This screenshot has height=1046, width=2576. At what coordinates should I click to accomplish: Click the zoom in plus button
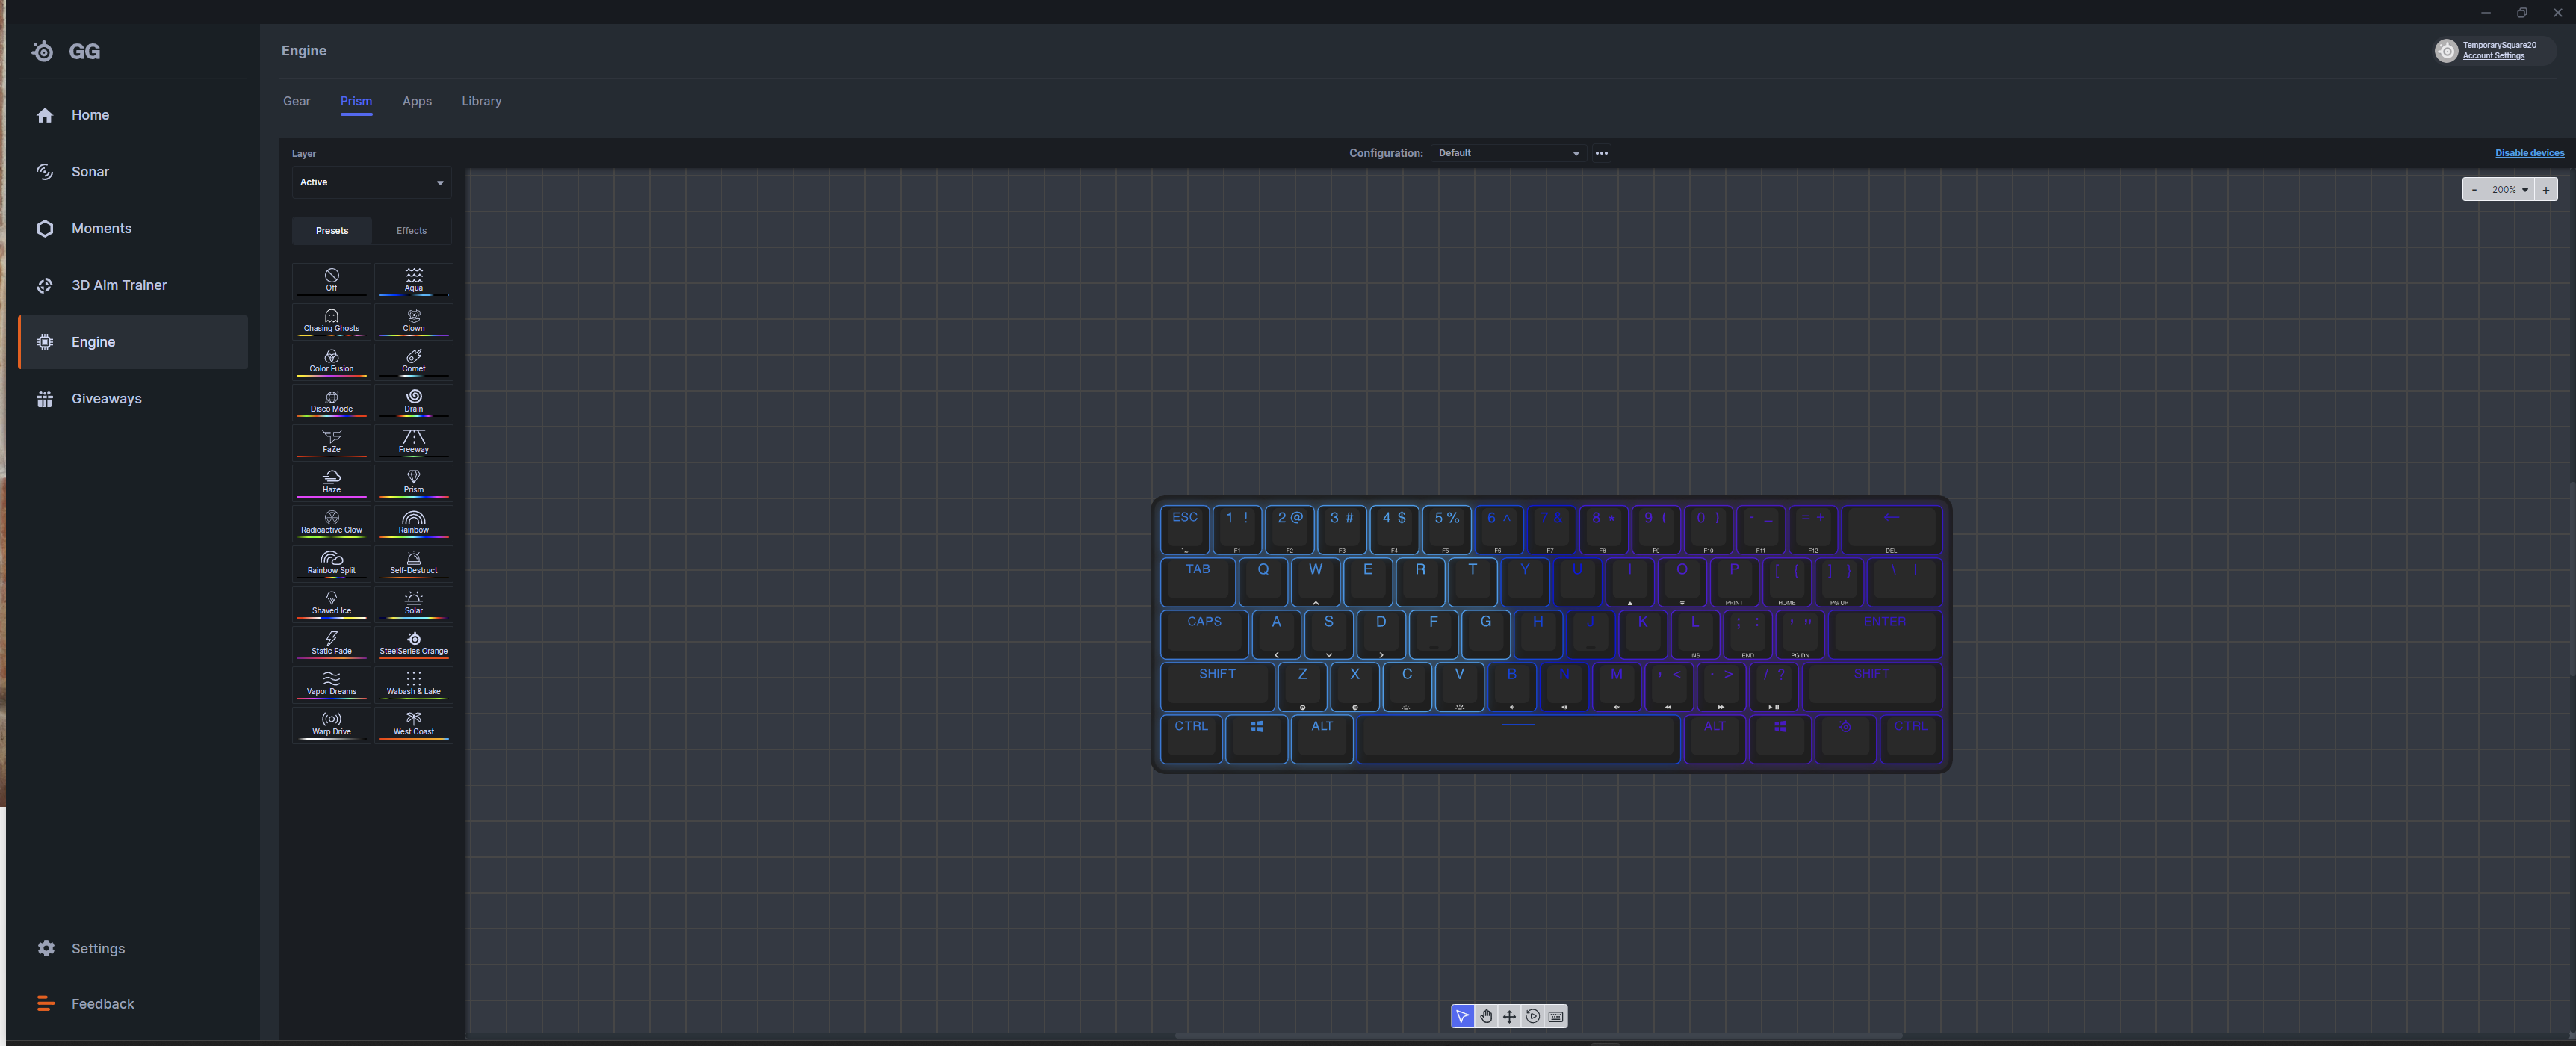coord(2545,189)
